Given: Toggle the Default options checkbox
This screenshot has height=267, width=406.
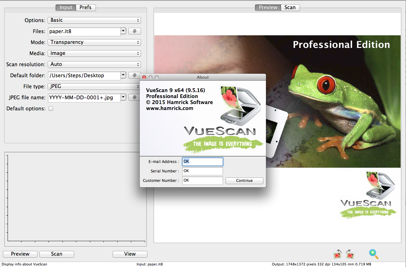Looking at the screenshot, I should click(x=50, y=108).
